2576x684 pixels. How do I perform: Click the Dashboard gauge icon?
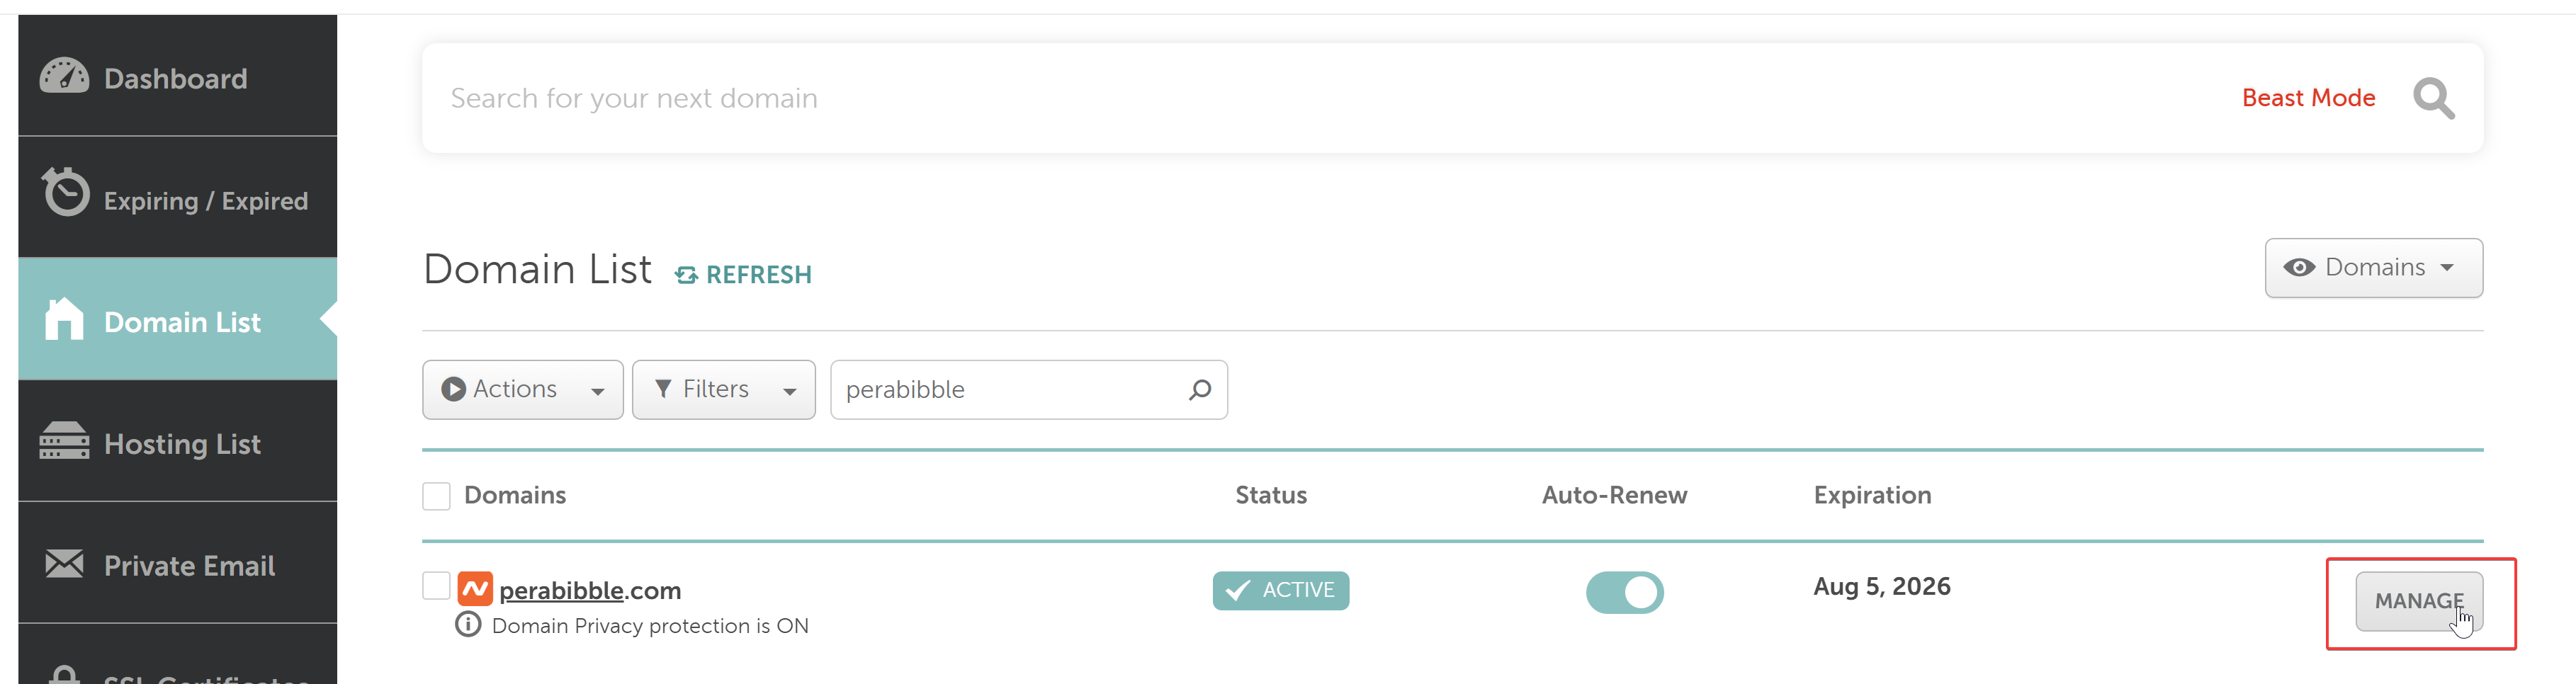64,77
